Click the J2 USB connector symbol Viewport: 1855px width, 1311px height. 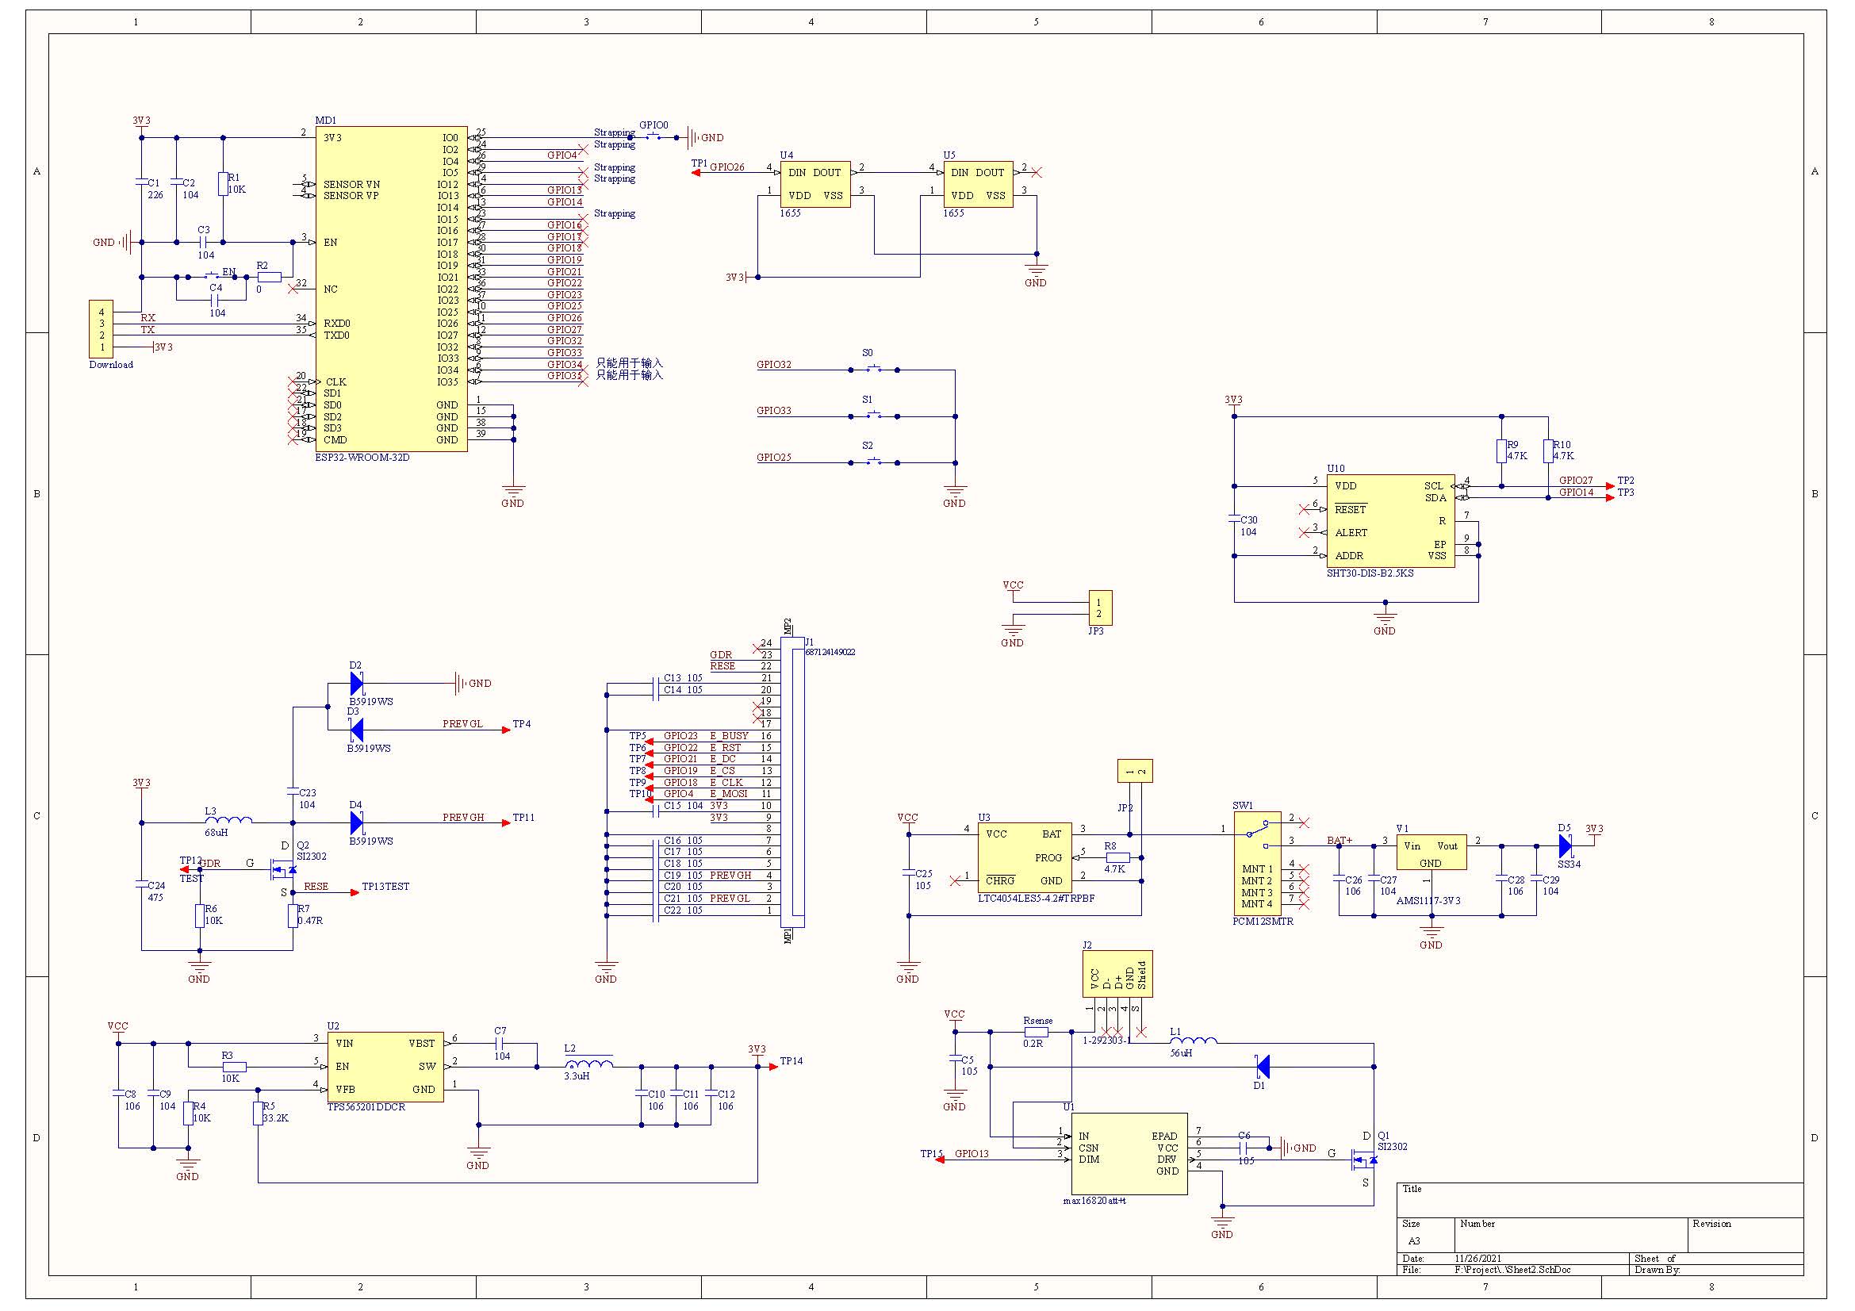click(1117, 973)
